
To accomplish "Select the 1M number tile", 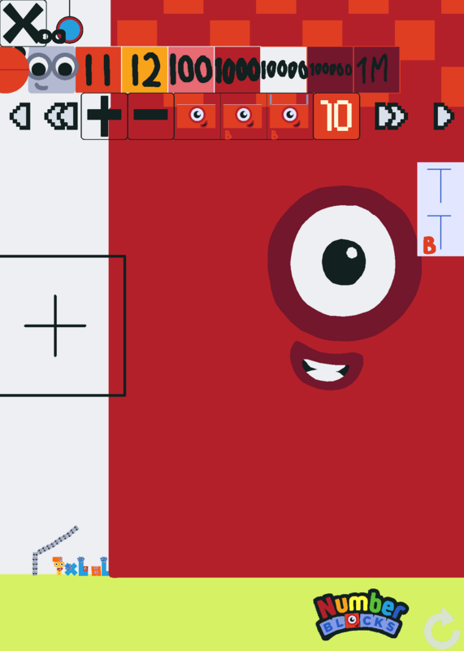I will pos(376,69).
